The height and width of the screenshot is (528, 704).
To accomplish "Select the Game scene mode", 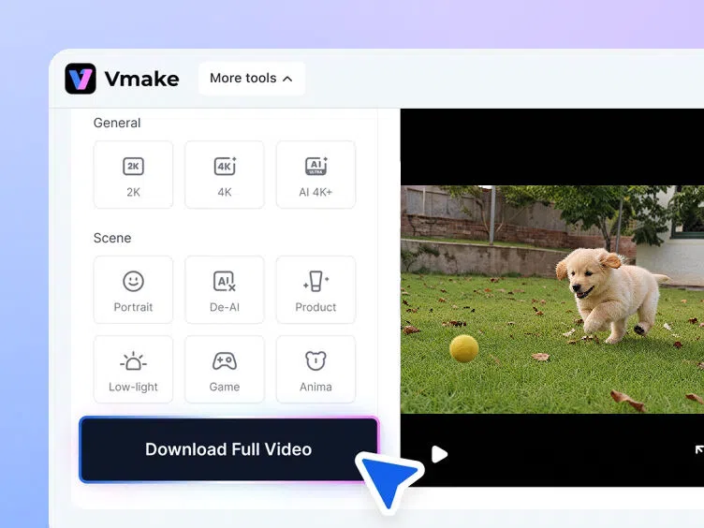I will 225,369.
